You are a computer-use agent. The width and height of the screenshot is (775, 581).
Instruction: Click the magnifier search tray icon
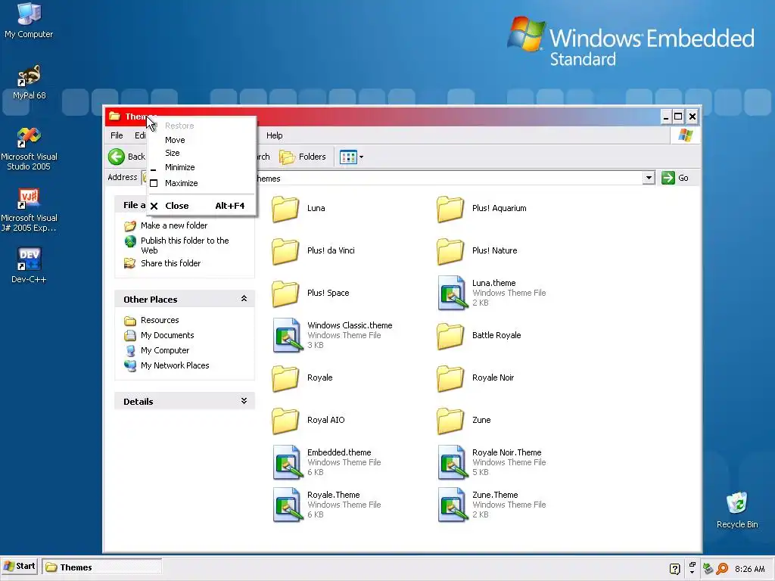click(722, 569)
